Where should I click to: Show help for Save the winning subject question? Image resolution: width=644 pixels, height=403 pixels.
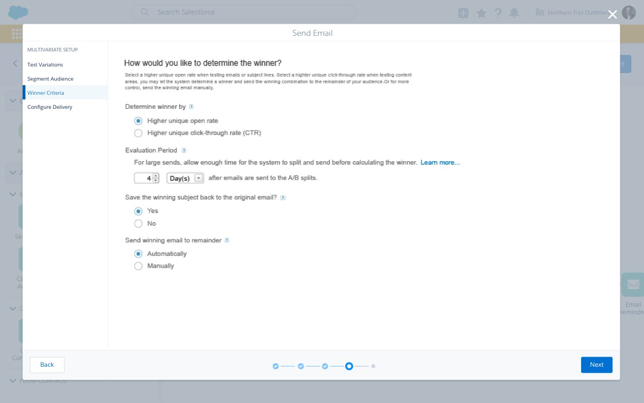(283, 197)
